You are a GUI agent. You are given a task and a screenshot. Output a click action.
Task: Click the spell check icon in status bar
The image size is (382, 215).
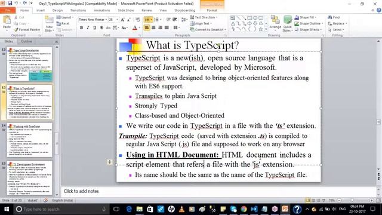[45, 201]
